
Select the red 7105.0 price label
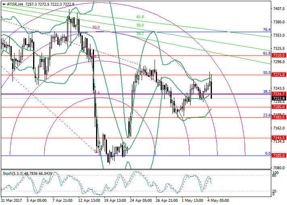(x=279, y=156)
